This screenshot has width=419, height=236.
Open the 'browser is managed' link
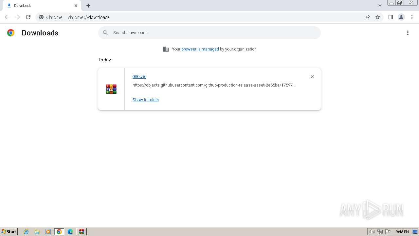click(x=200, y=49)
